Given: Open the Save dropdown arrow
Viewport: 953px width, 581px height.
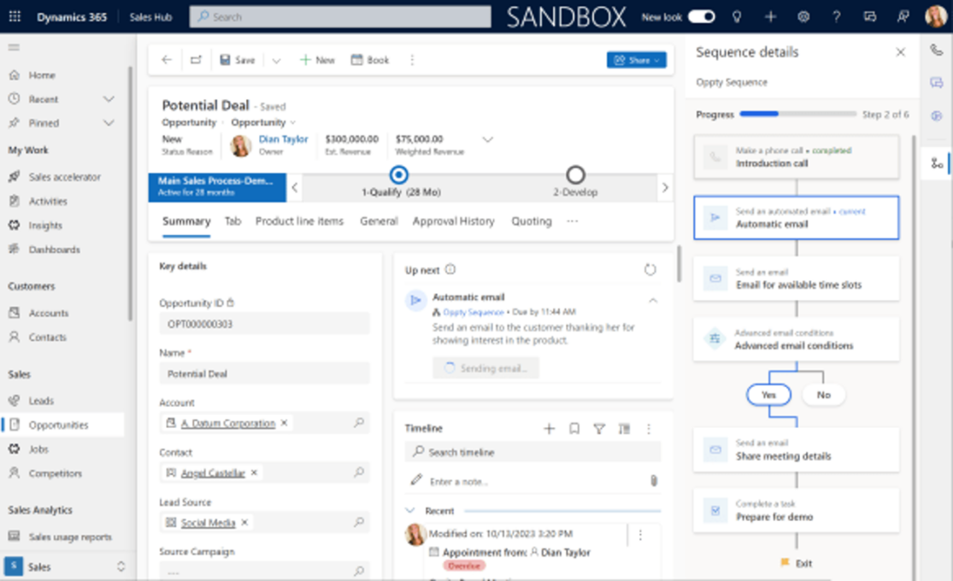Looking at the screenshot, I should tap(276, 60).
